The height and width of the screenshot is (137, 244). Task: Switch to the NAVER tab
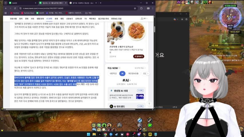(x=22, y=3)
